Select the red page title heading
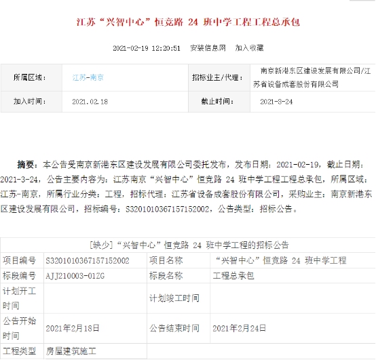The height and width of the screenshot is (360, 376). point(188,22)
